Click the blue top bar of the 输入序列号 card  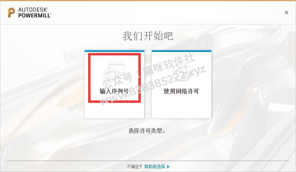click(x=114, y=51)
